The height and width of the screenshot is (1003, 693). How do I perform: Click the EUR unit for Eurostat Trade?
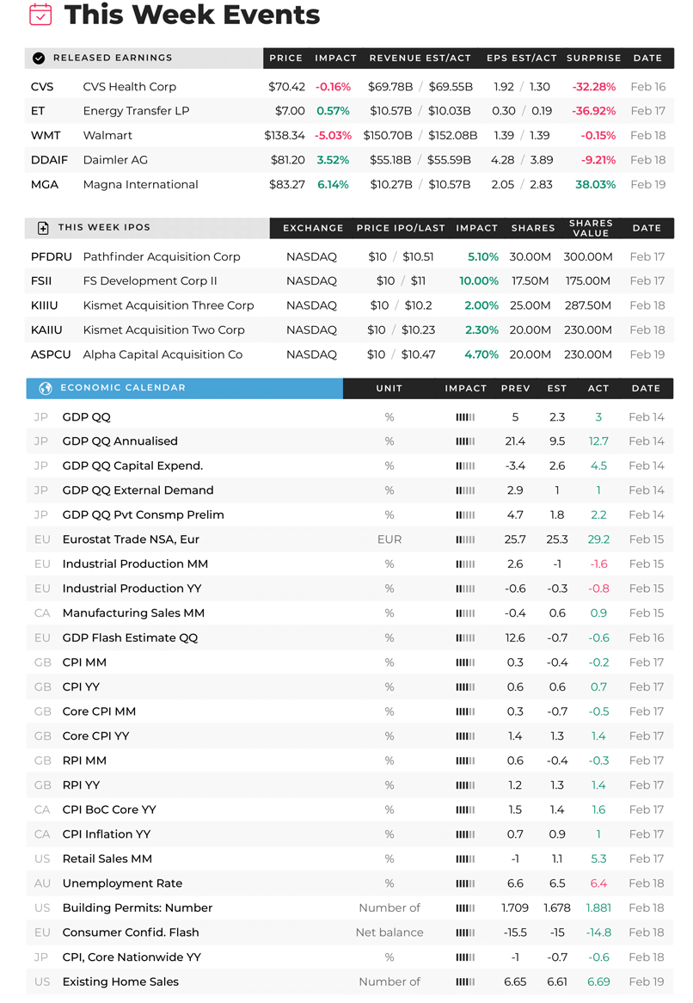coord(389,540)
